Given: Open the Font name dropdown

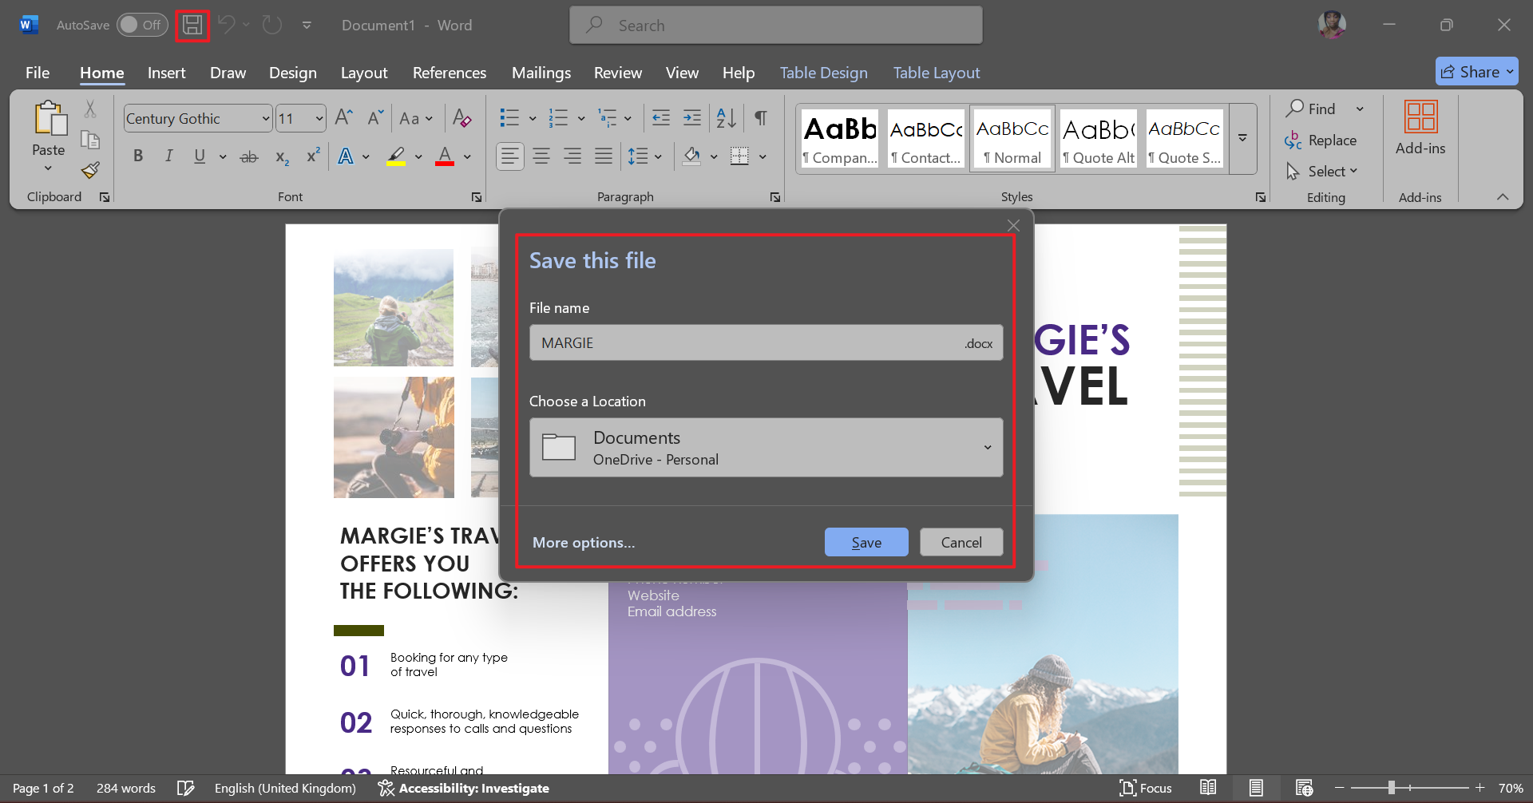Looking at the screenshot, I should pos(264,118).
